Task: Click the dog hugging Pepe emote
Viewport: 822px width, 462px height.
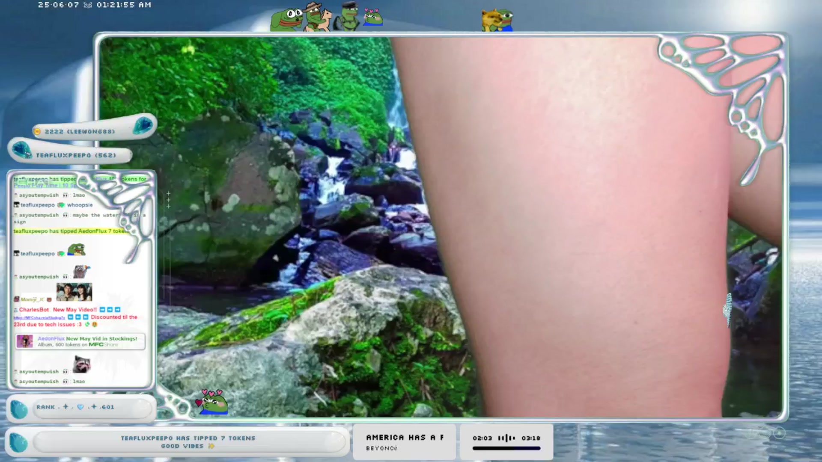Action: point(497,20)
